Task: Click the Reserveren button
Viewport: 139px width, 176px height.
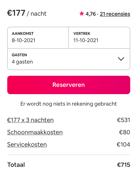Action: 69,85
